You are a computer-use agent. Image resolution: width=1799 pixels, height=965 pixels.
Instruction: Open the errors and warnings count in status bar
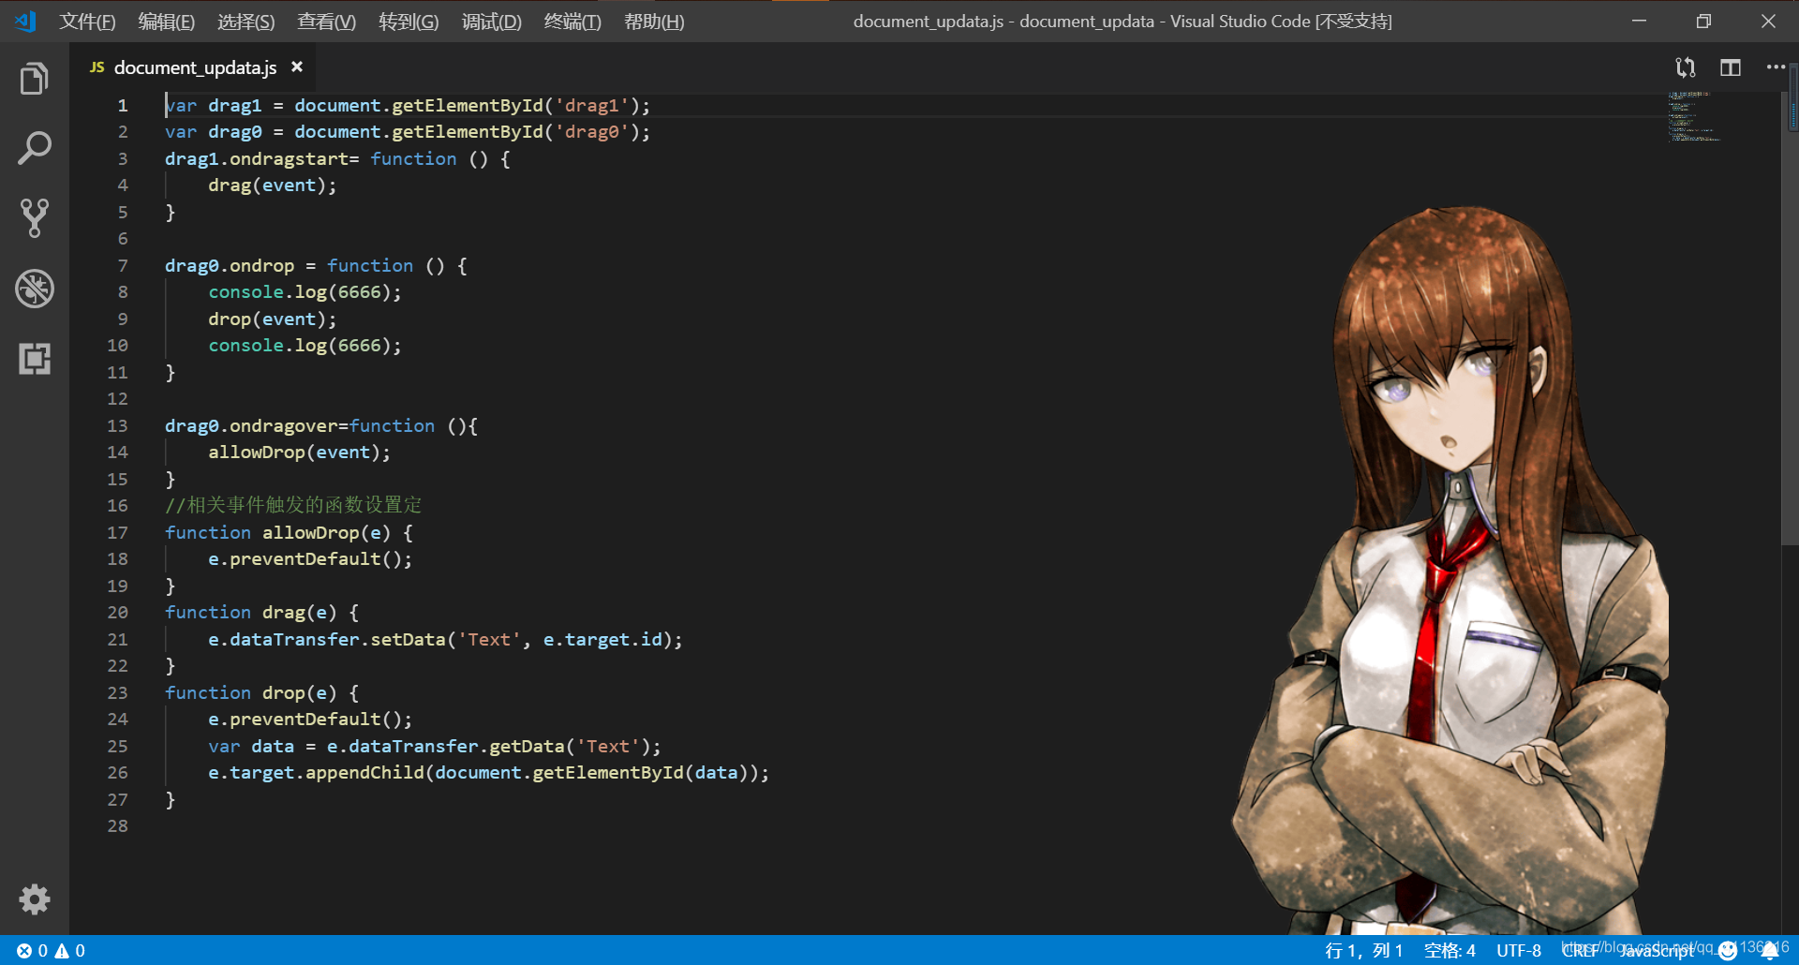click(x=51, y=950)
